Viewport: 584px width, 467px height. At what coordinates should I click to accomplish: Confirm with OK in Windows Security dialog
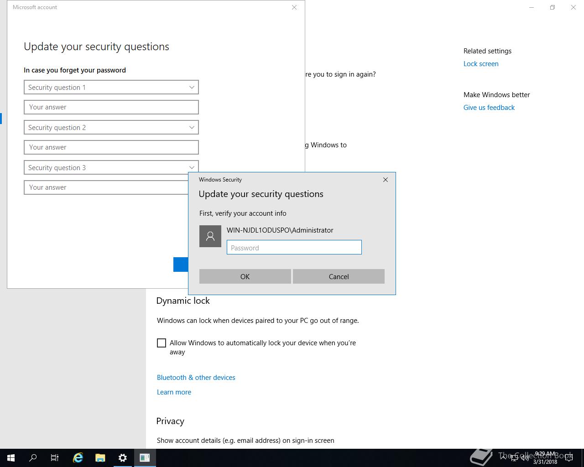click(245, 276)
